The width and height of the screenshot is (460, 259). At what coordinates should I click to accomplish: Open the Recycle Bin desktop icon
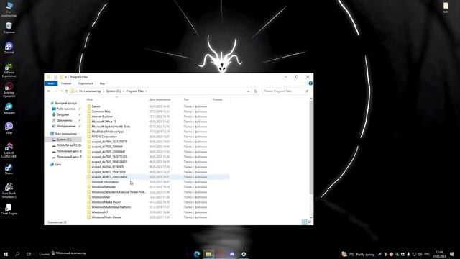[x=9, y=28]
